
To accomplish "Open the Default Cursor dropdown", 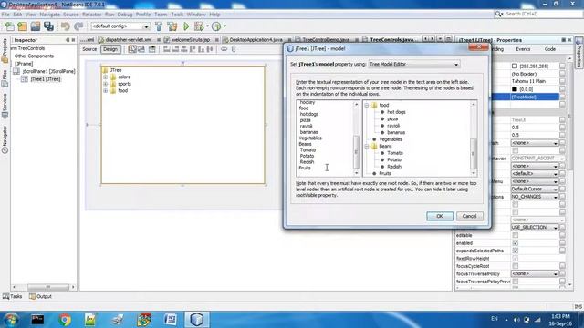I will (x=535, y=189).
